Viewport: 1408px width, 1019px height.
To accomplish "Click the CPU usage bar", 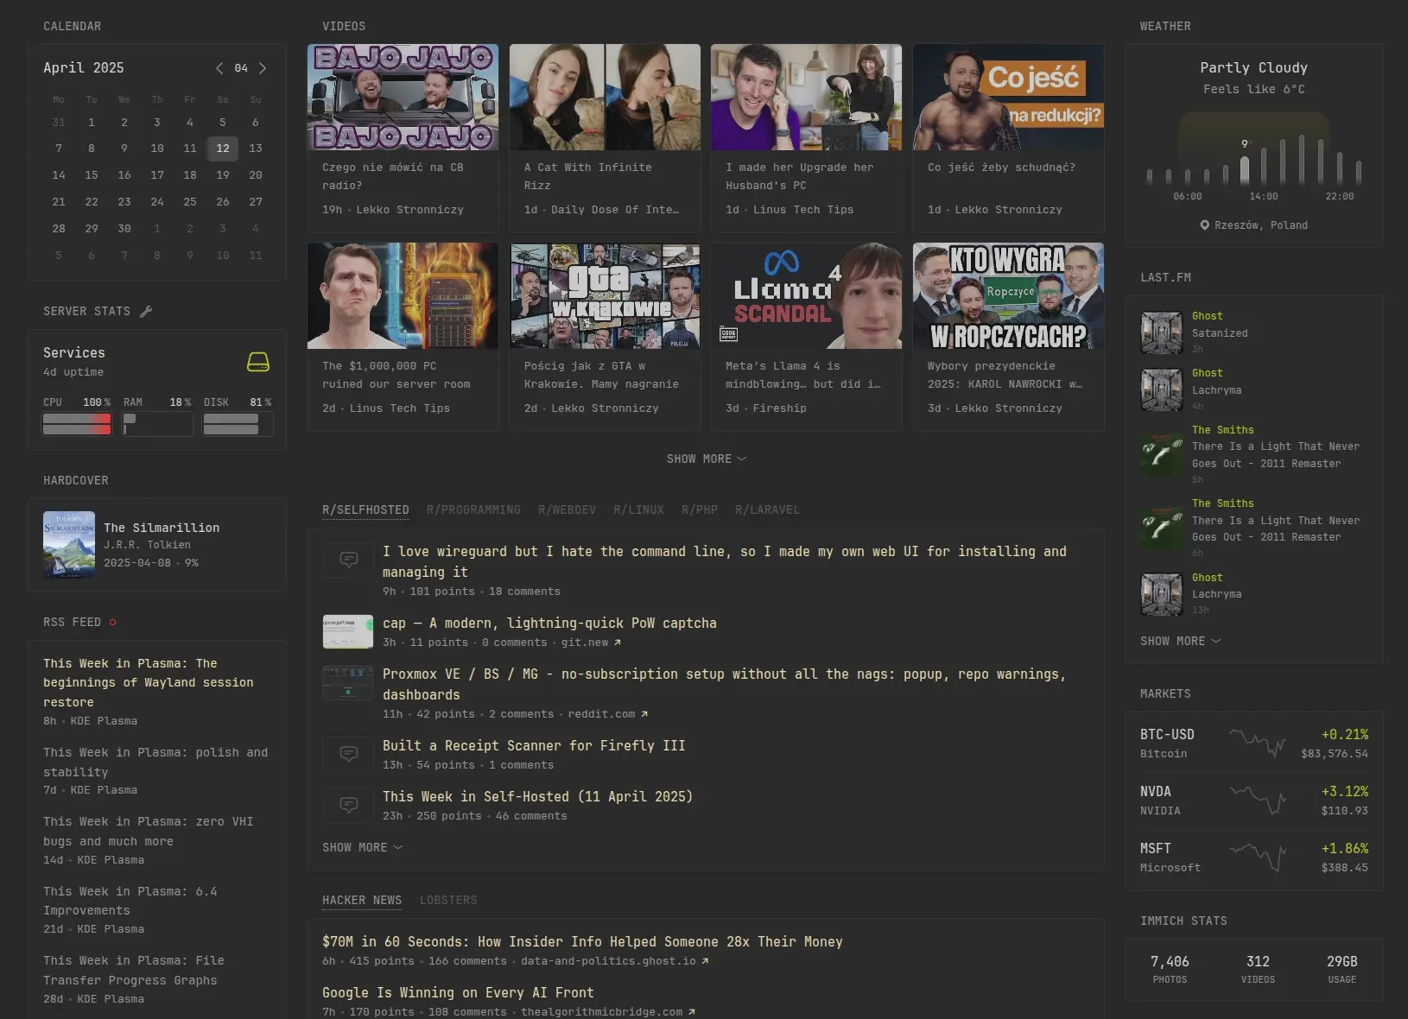I will tap(77, 424).
